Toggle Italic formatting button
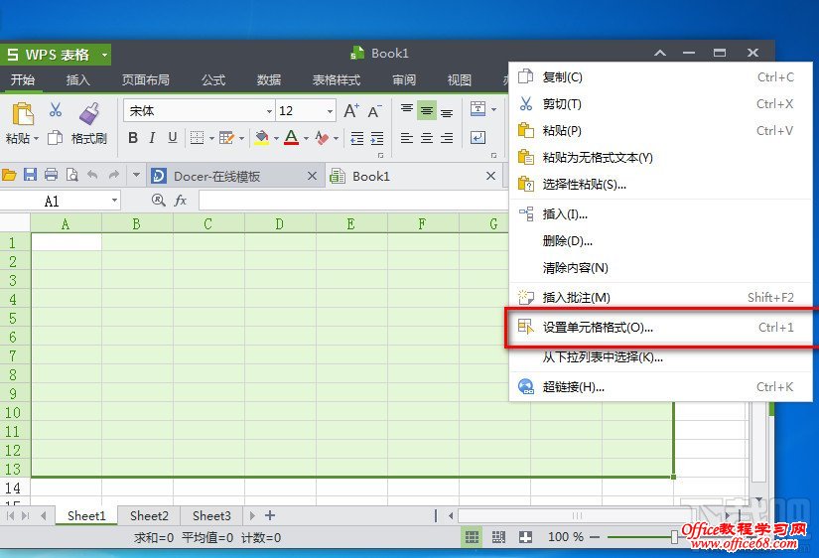 point(153,138)
